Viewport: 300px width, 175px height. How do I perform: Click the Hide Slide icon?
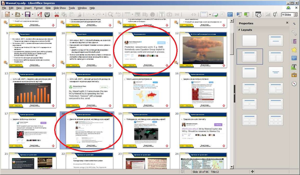click(x=275, y=14)
